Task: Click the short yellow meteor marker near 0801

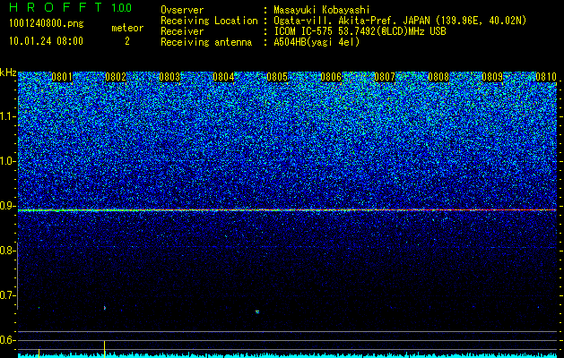Action: coord(39,353)
